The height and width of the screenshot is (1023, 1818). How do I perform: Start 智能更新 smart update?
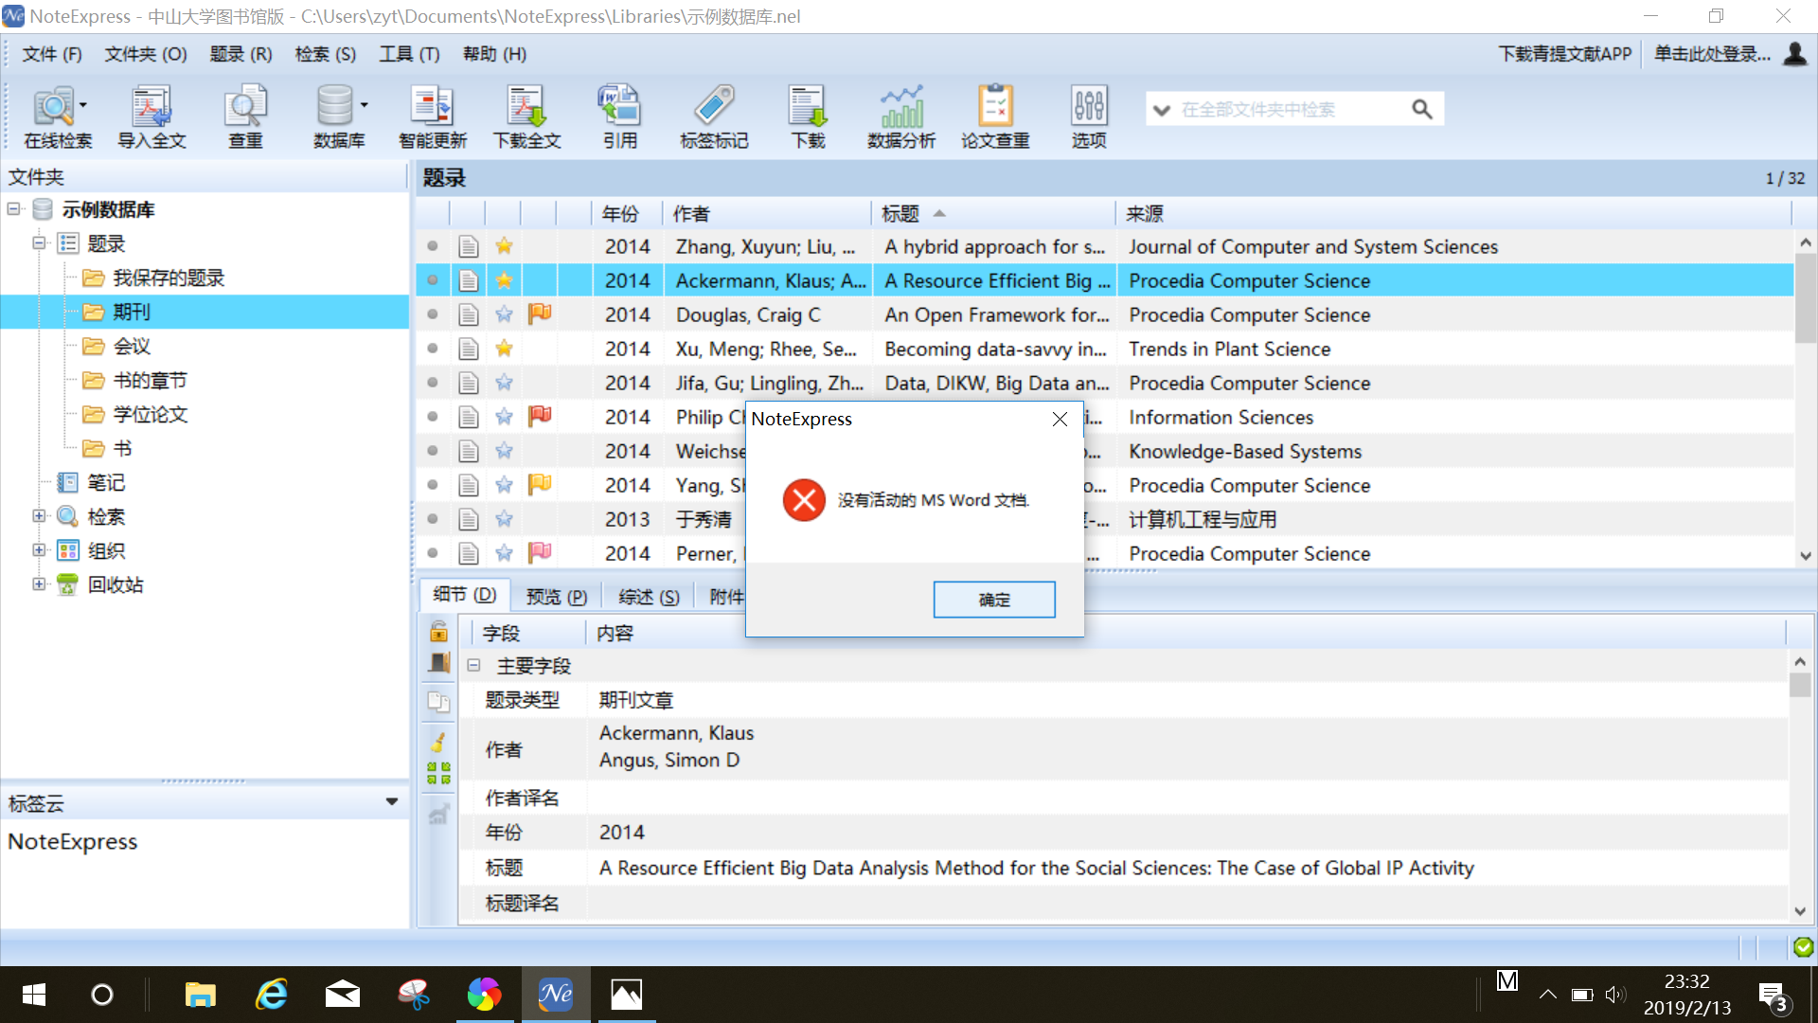click(x=433, y=117)
